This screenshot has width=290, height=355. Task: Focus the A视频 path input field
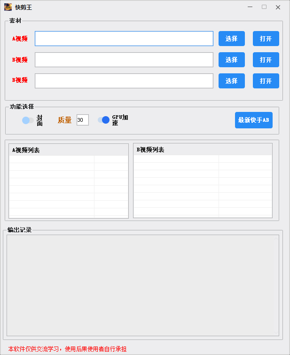[x=124, y=39]
